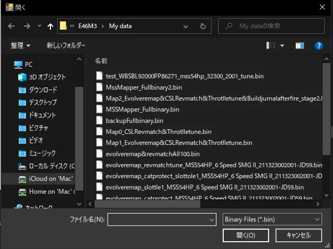Open the ピクチャ folder
Screen dimensions: 333x249
(33, 128)
